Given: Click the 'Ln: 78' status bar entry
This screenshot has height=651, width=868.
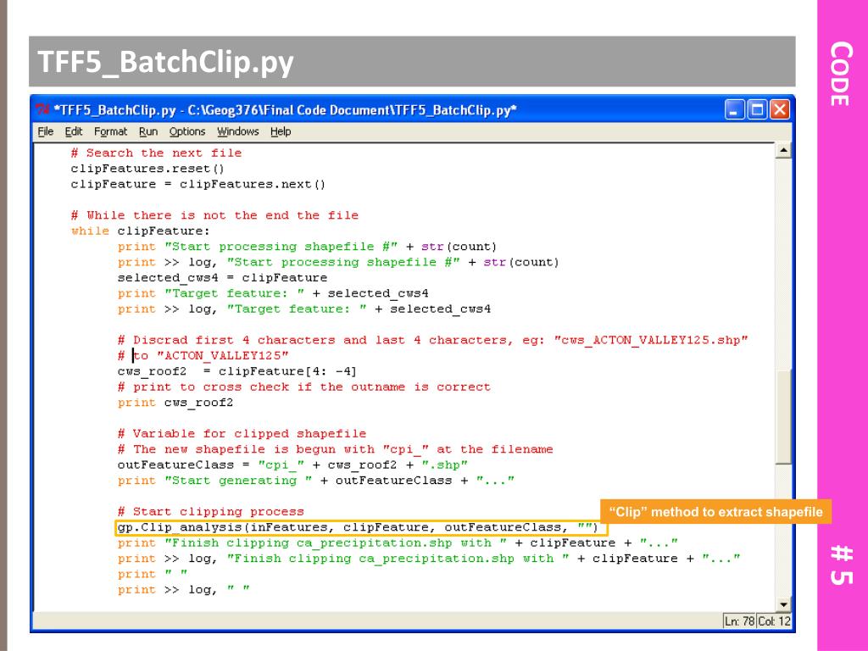Looking at the screenshot, I should pos(739,621).
